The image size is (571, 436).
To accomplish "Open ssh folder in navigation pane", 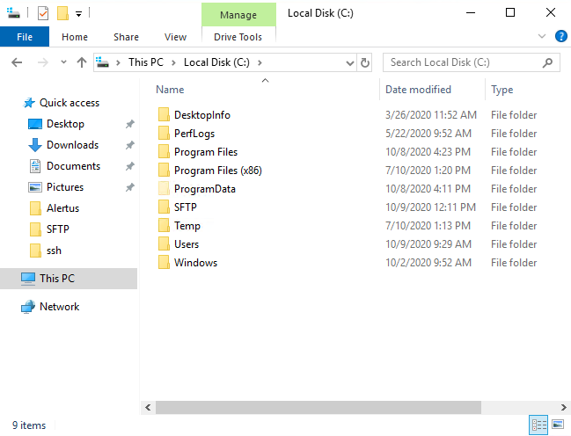I will click(x=54, y=251).
